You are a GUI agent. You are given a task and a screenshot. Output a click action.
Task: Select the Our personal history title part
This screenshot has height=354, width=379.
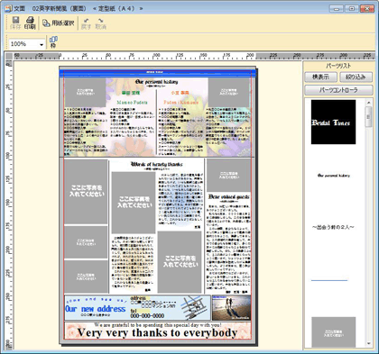click(334, 176)
